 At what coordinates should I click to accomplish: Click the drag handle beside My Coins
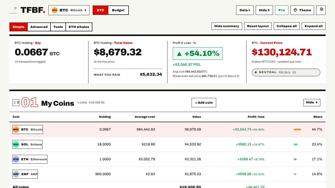coord(16,103)
